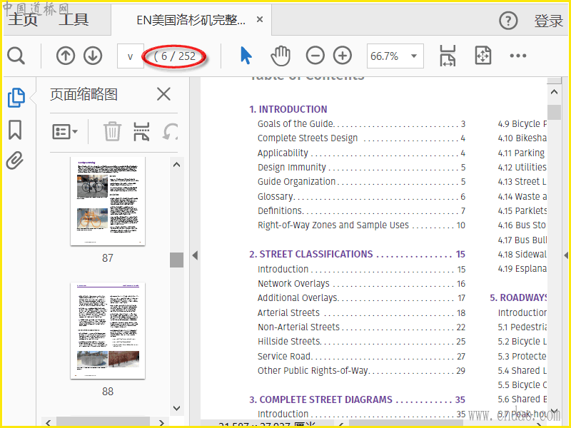Select page 87 thumbnail

(108, 201)
